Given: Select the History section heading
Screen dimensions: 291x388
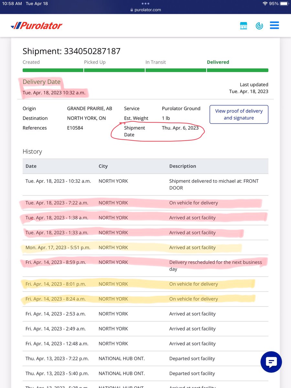Looking at the screenshot, I should [x=32, y=151].
